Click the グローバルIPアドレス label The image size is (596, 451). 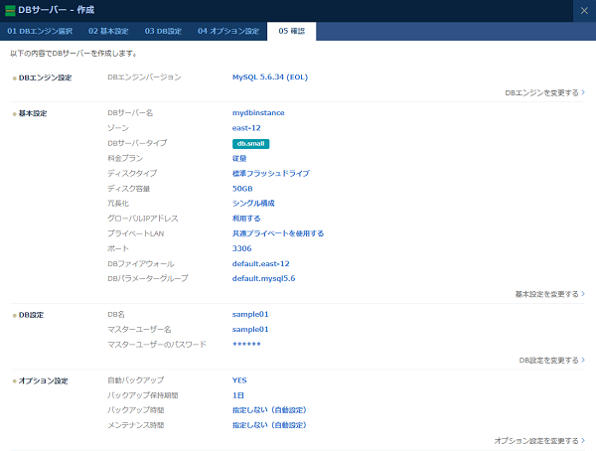(143, 219)
